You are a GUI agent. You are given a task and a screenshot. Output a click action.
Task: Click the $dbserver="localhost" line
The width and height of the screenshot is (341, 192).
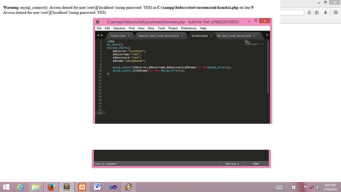(x=129, y=51)
